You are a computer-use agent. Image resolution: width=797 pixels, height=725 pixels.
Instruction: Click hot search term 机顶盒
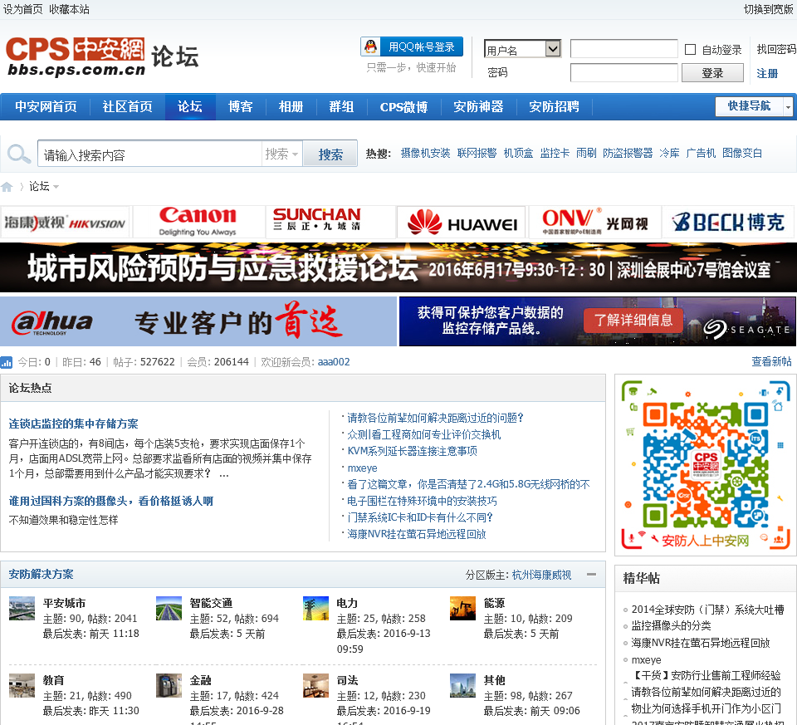point(518,153)
